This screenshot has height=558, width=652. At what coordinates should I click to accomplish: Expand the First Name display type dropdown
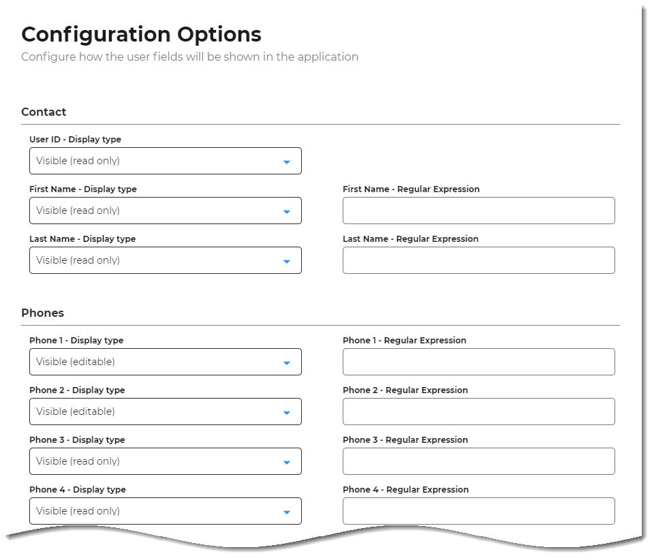165,211
